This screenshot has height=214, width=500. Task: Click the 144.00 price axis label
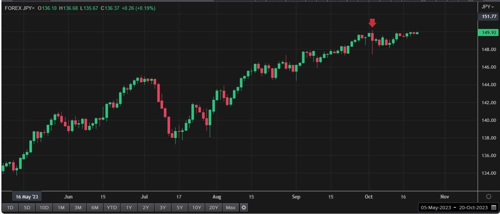point(489,85)
